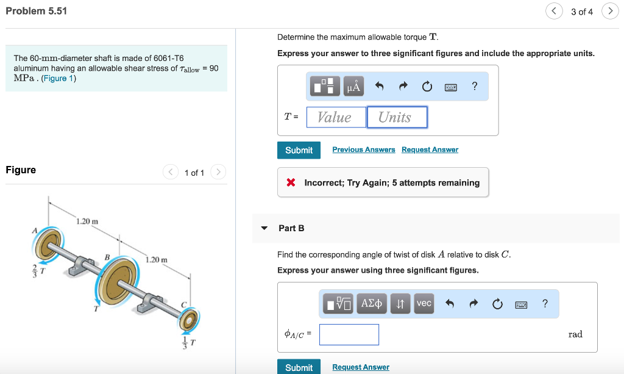624x374 pixels.
Task: Submit the Part A answer
Action: 299,150
